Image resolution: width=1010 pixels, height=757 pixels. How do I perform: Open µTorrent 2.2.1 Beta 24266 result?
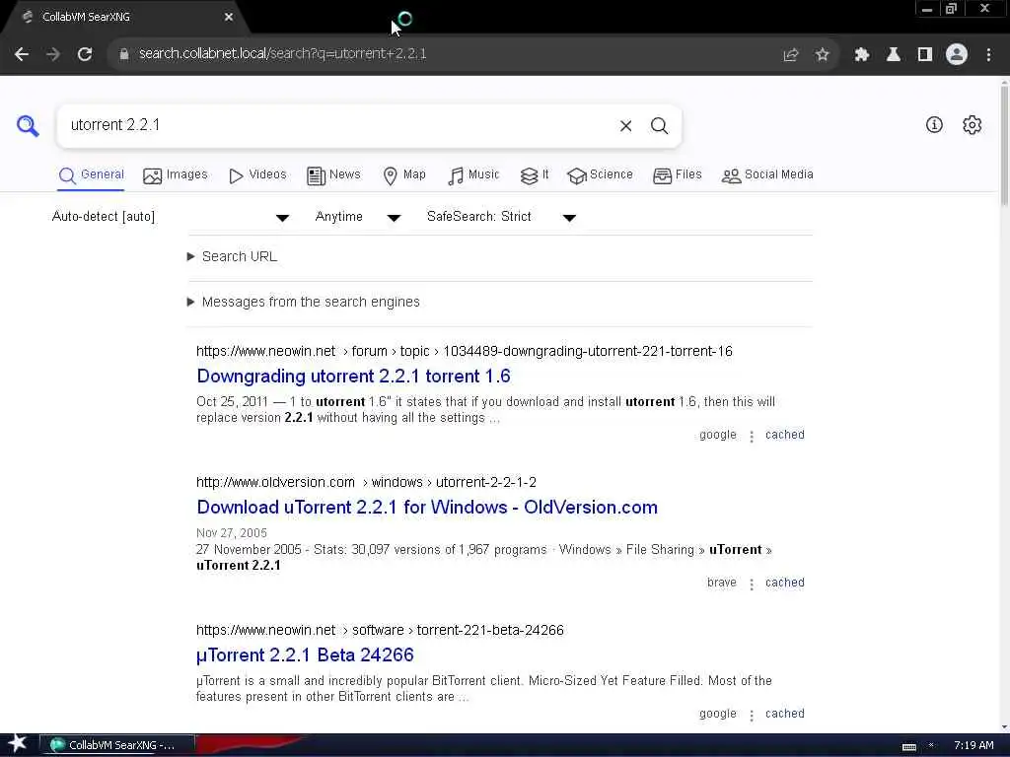(305, 655)
